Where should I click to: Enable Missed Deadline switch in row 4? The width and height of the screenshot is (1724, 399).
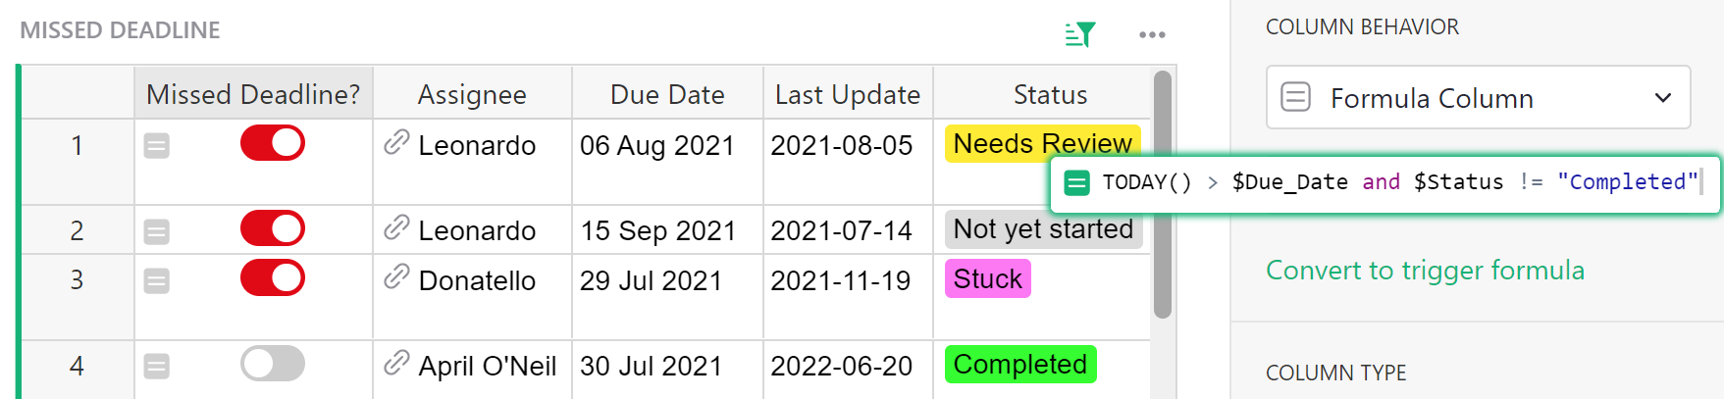pyautogui.click(x=273, y=364)
